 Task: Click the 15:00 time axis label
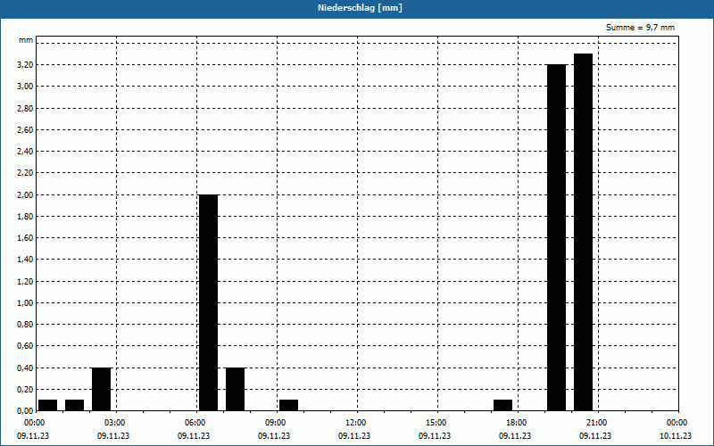[436, 423]
